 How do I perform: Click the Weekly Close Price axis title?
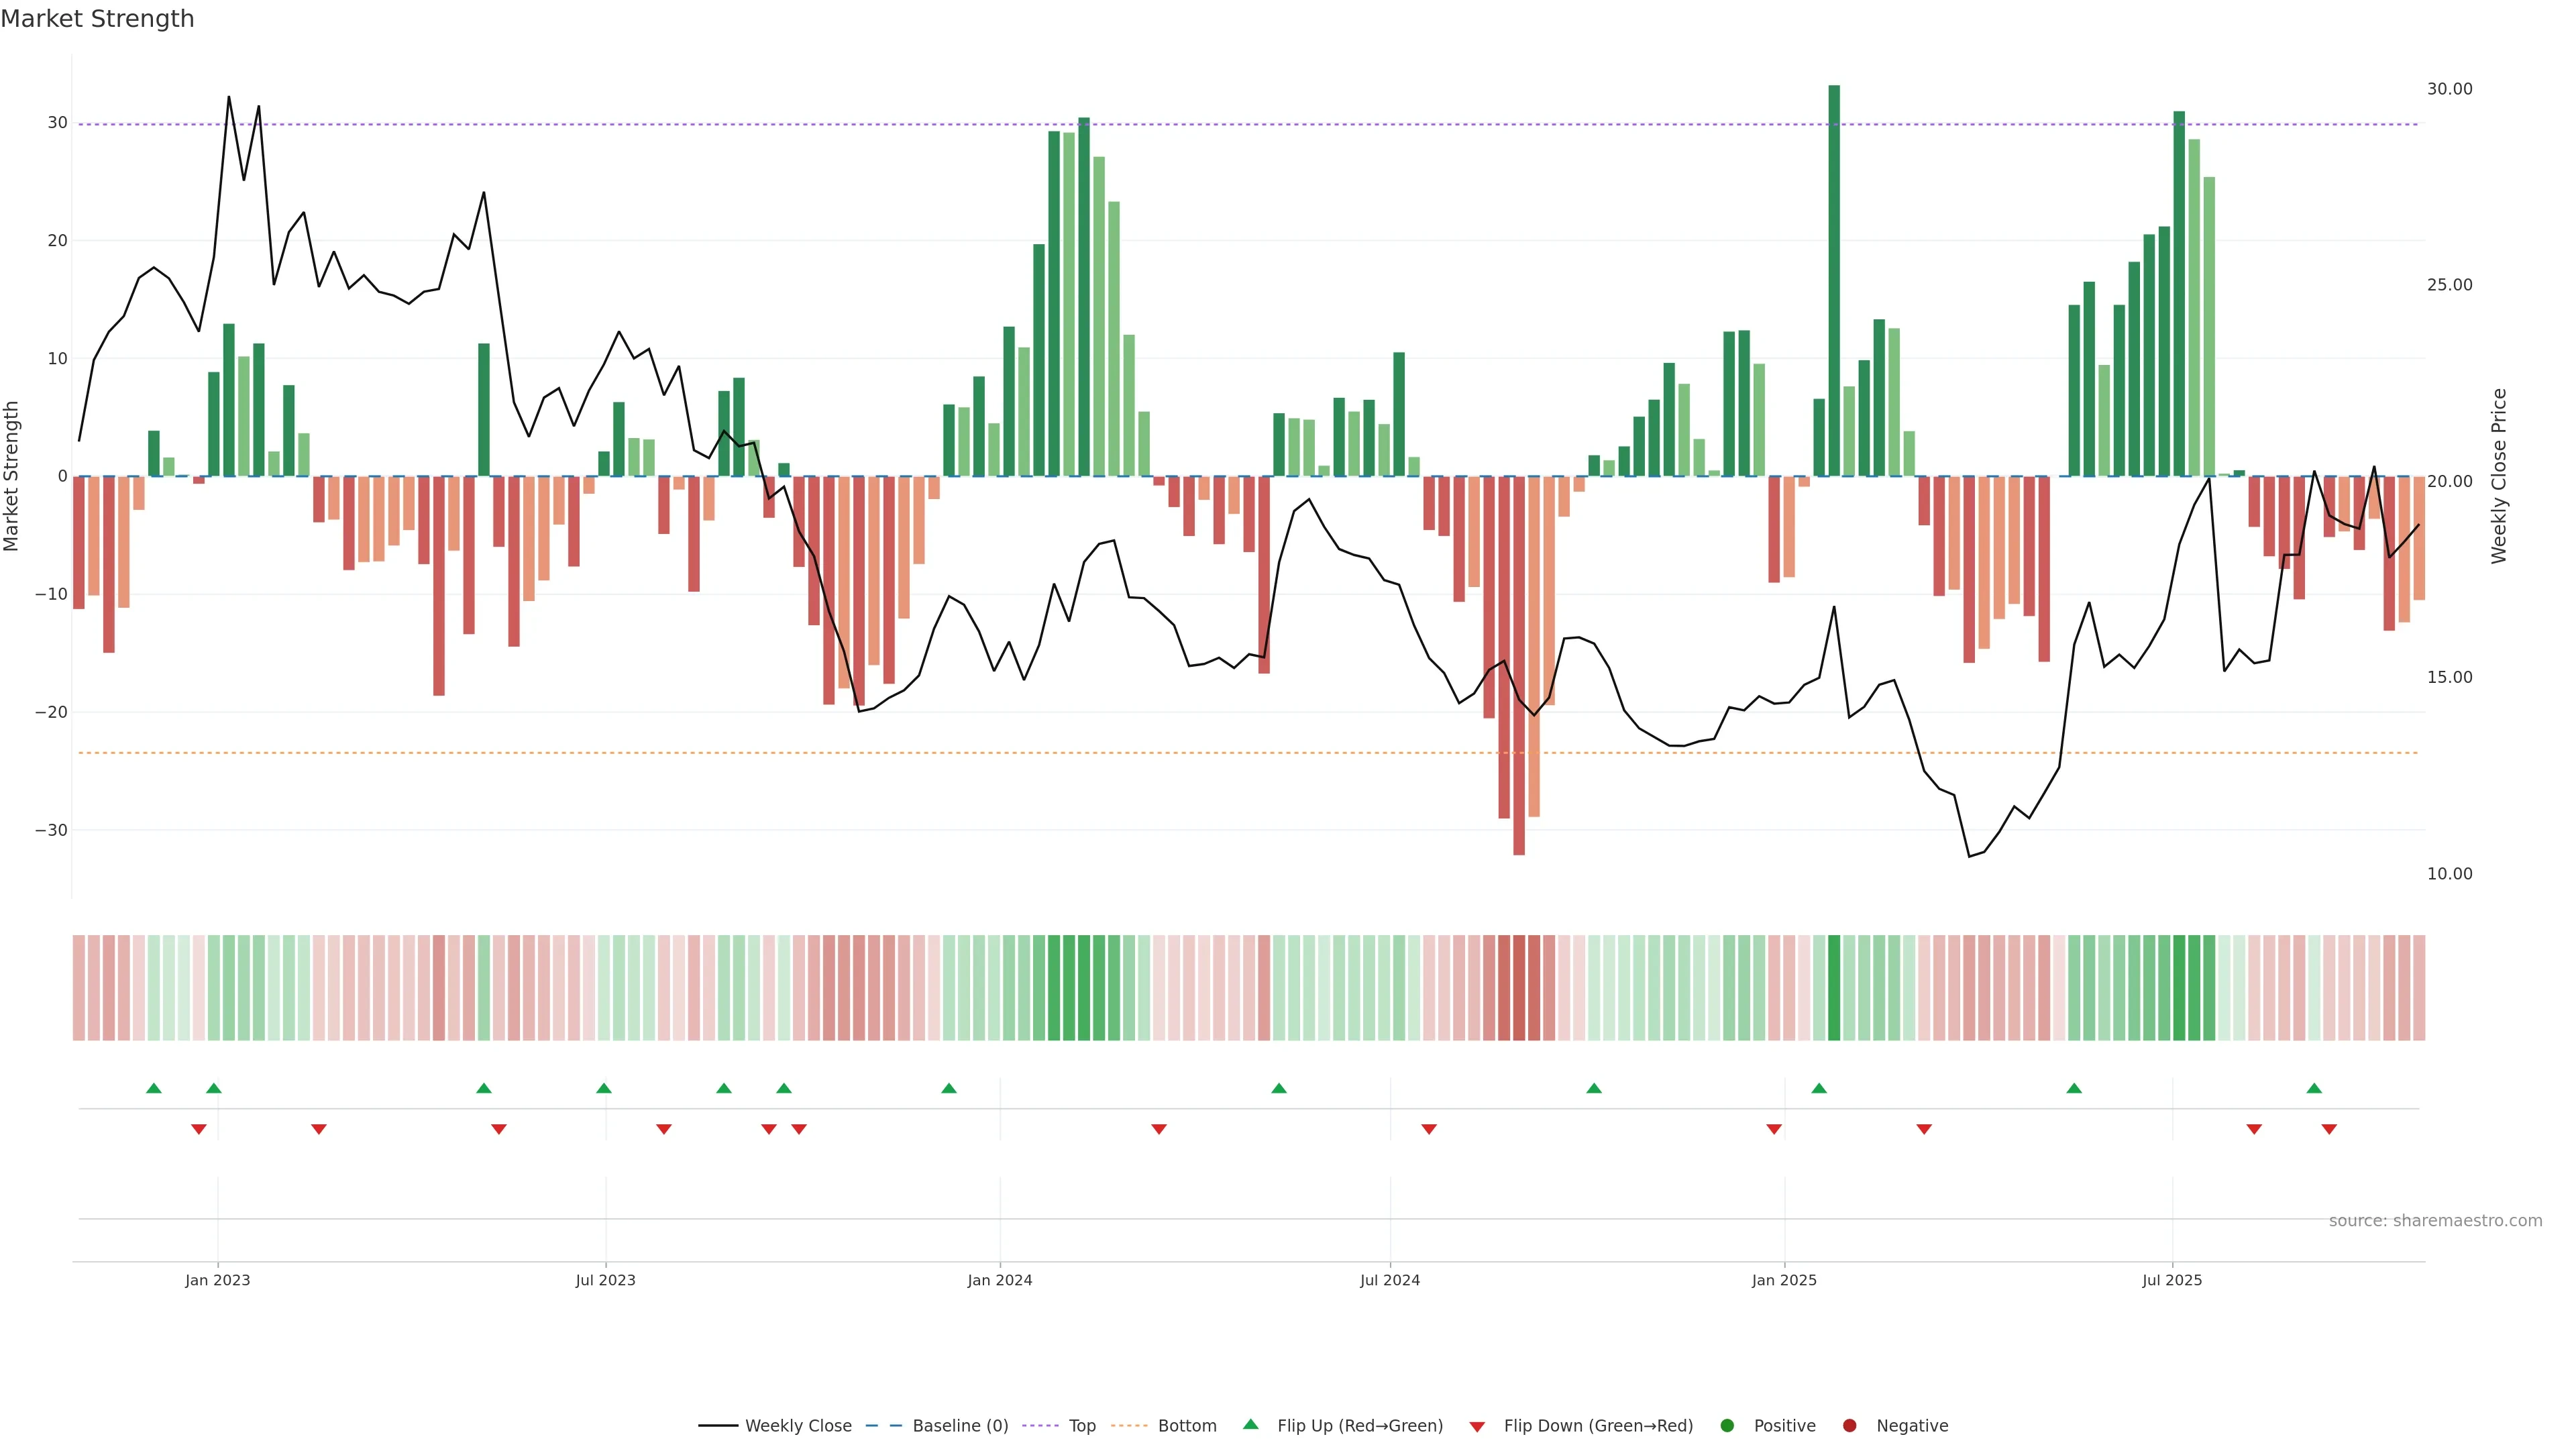(x=2499, y=476)
